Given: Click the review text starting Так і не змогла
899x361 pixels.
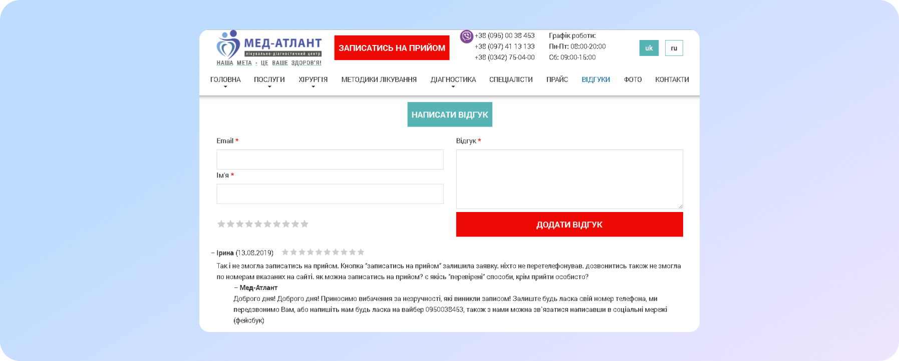Looking at the screenshot, I should click(449, 271).
